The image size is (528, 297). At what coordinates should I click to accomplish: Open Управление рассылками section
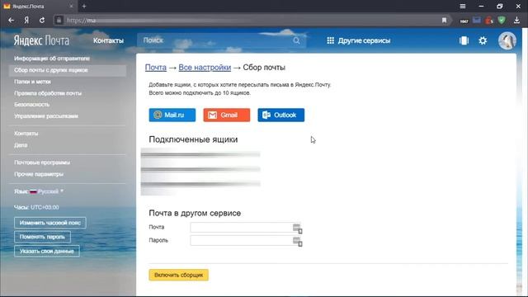[x=46, y=115]
